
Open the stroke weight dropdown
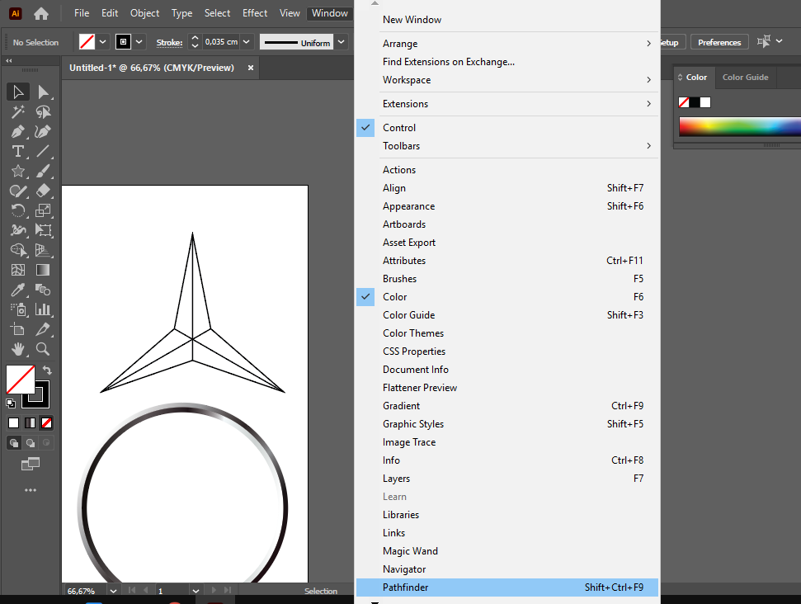pyautogui.click(x=247, y=42)
